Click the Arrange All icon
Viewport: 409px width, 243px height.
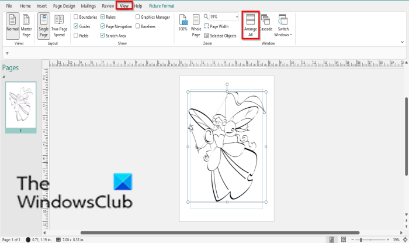point(251,26)
